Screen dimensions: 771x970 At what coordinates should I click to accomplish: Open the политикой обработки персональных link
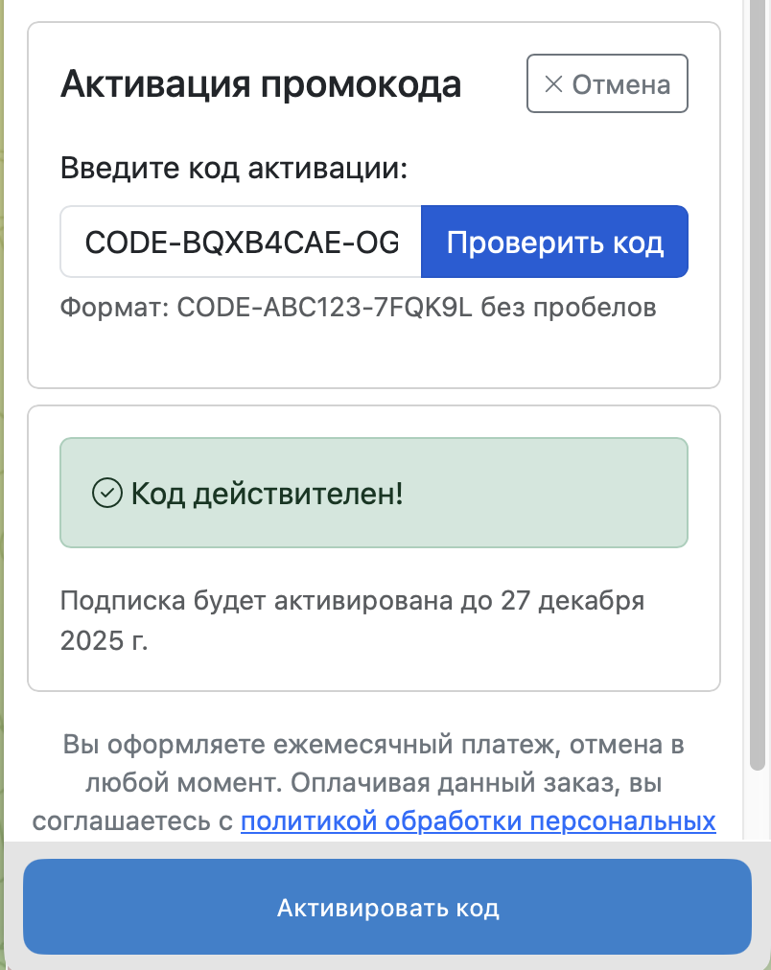pyautogui.click(x=478, y=821)
